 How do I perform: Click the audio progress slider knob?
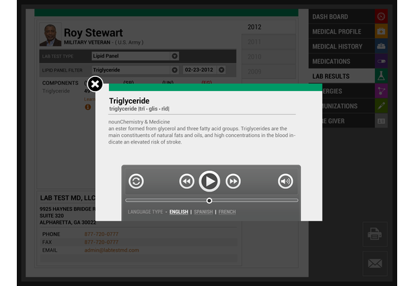(x=209, y=200)
